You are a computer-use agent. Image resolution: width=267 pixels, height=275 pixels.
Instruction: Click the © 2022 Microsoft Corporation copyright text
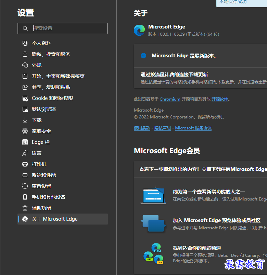click(x=179, y=117)
